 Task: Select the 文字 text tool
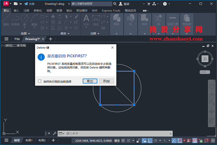coord(86,20)
